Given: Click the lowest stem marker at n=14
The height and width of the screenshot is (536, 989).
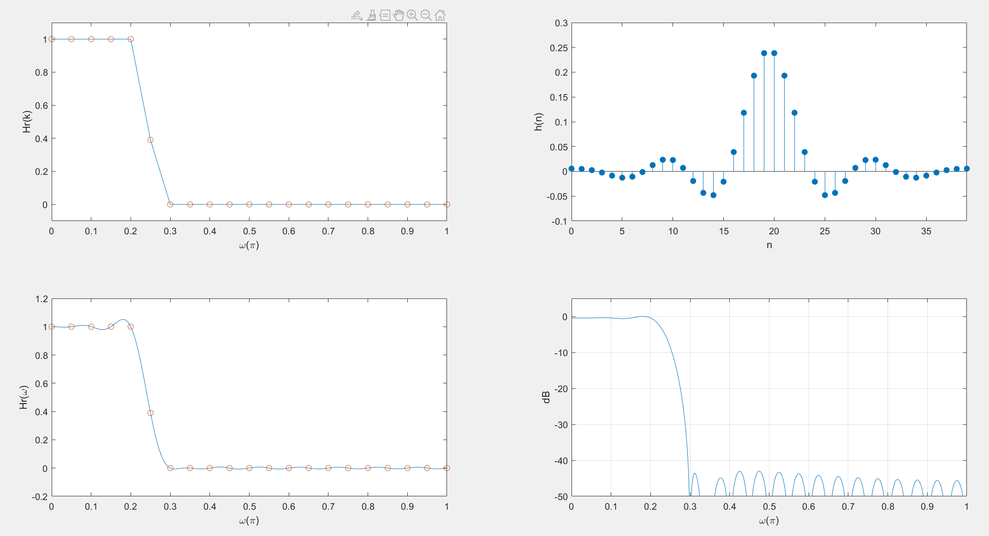Looking at the screenshot, I should 713,195.
